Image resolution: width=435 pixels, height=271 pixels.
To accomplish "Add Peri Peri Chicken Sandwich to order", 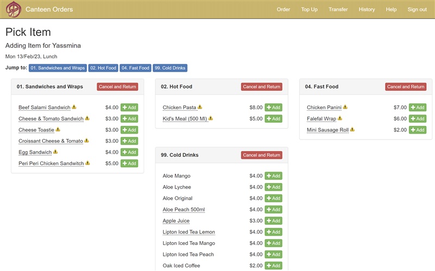I will (x=129, y=163).
